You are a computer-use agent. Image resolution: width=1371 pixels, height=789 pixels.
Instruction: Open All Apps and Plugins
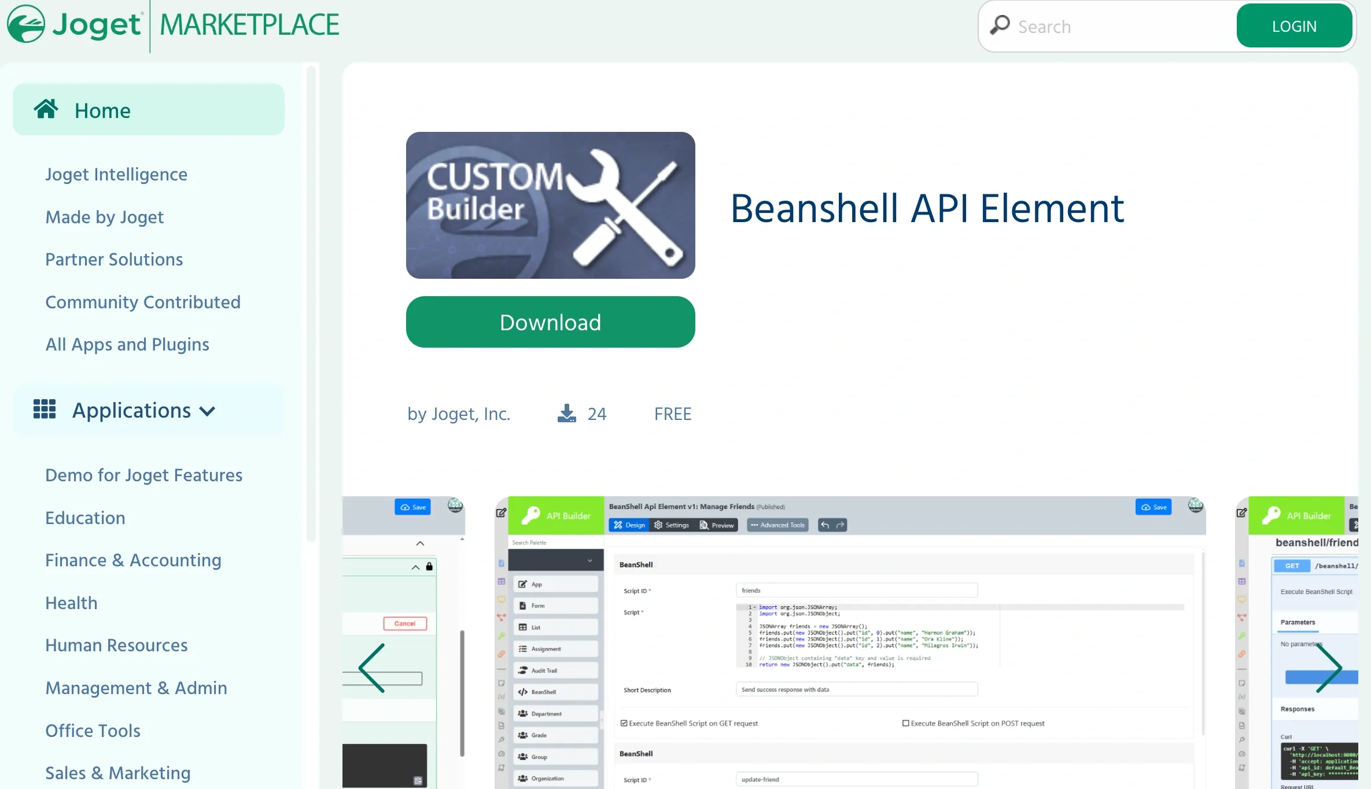point(127,344)
